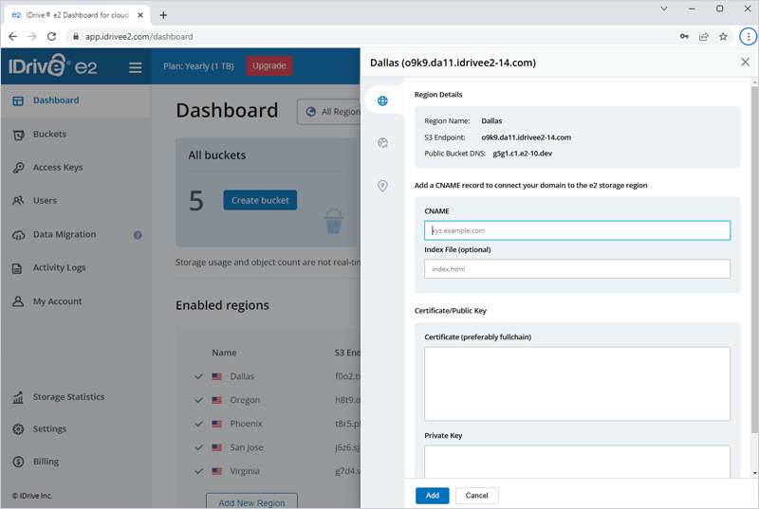
Task: Reload the page
Action: [52, 37]
